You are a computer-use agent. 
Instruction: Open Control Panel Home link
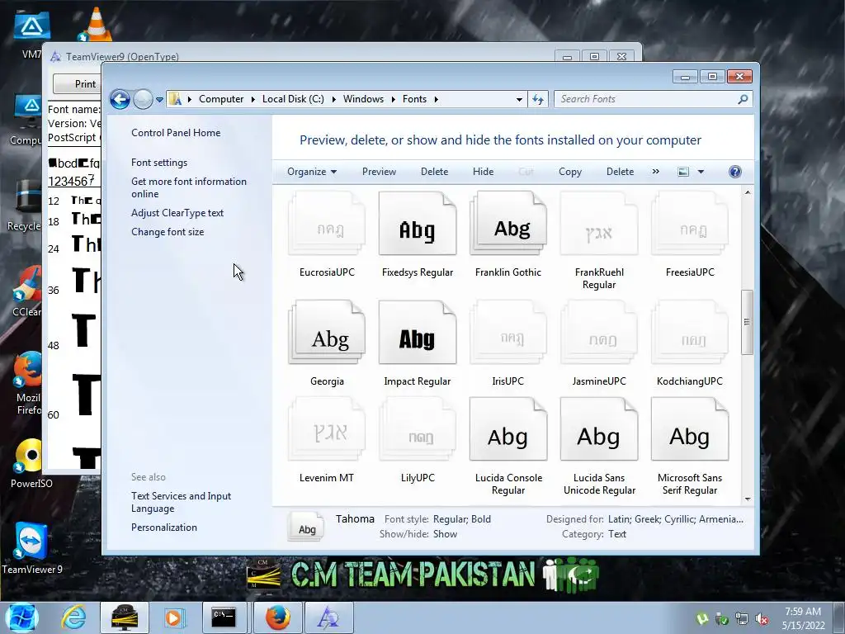click(176, 133)
